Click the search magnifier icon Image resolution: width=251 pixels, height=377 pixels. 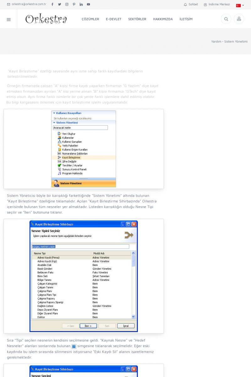coord(226,19)
